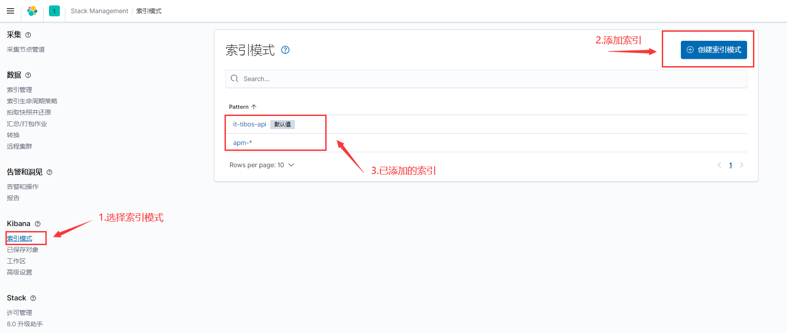The image size is (787, 333).
Task: Click the help icon next to 数据
Action: [x=28, y=75]
